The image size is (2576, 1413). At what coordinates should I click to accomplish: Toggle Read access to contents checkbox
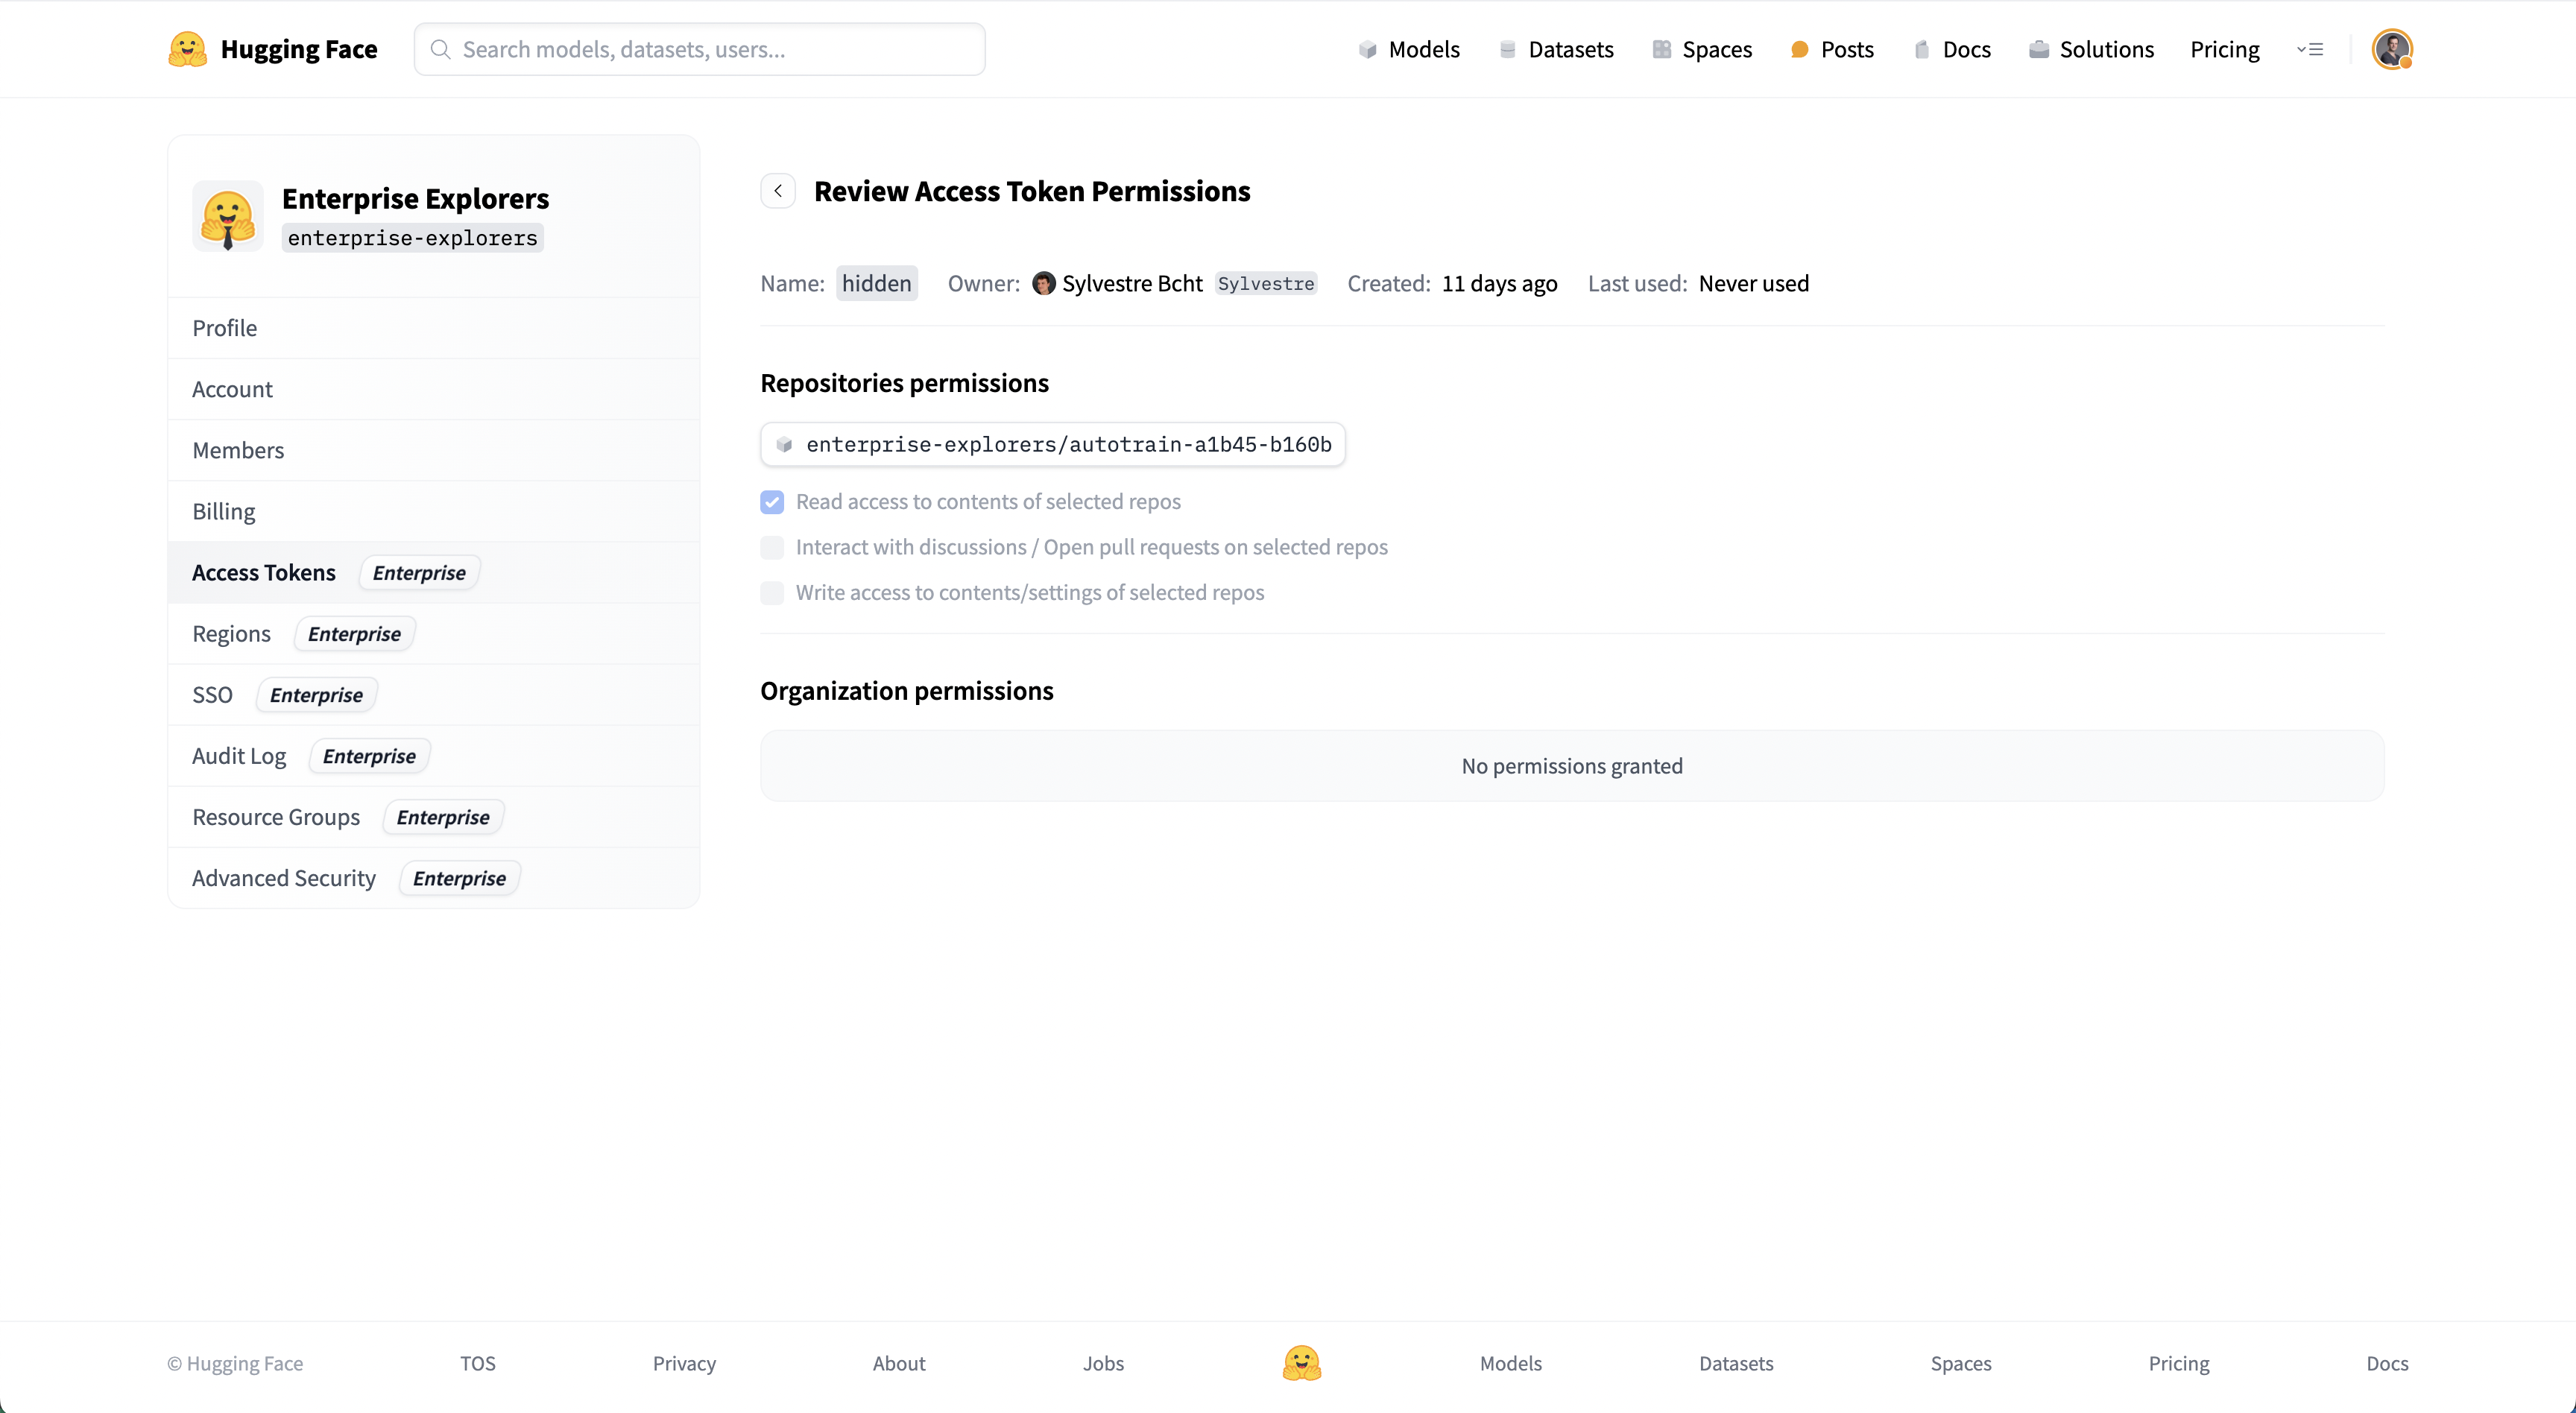tap(772, 502)
